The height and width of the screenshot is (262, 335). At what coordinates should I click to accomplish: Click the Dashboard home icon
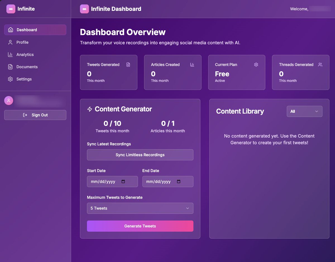pos(11,30)
